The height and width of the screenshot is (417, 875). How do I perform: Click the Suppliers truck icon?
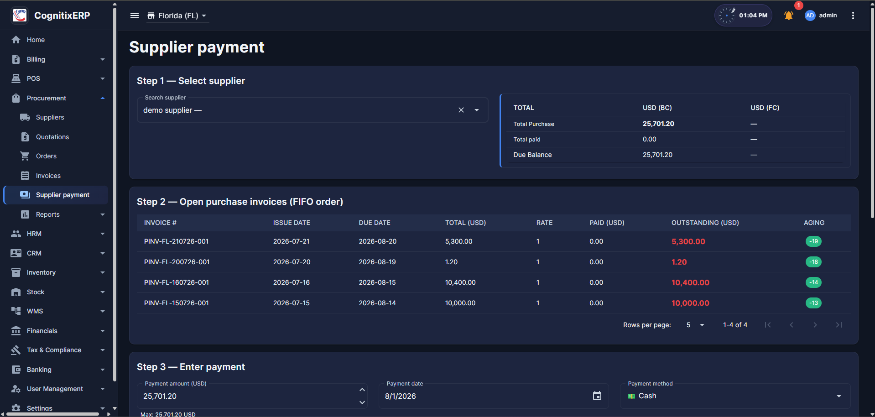(x=25, y=117)
